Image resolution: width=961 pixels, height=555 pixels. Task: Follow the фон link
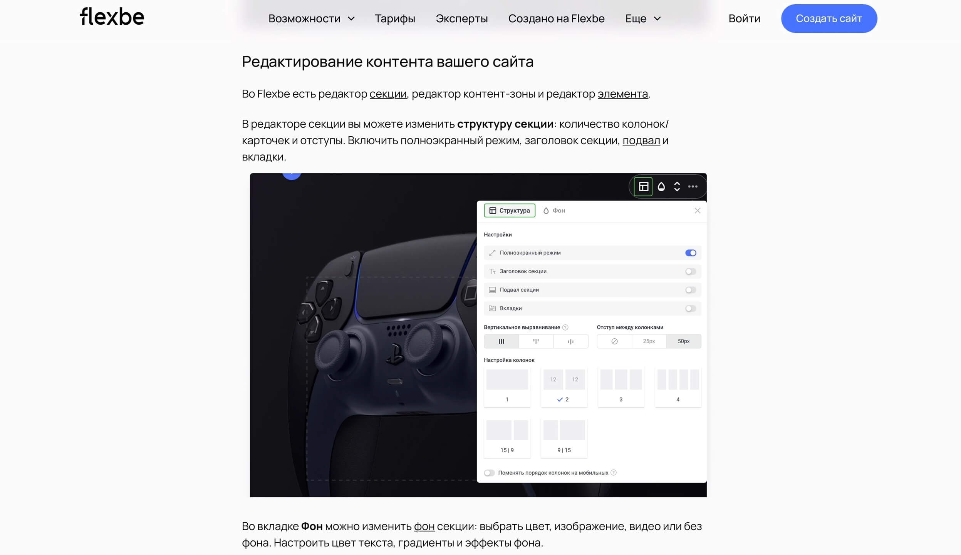pos(424,526)
